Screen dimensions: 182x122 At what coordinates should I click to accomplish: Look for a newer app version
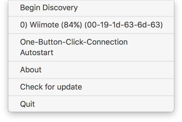[x=51, y=87]
